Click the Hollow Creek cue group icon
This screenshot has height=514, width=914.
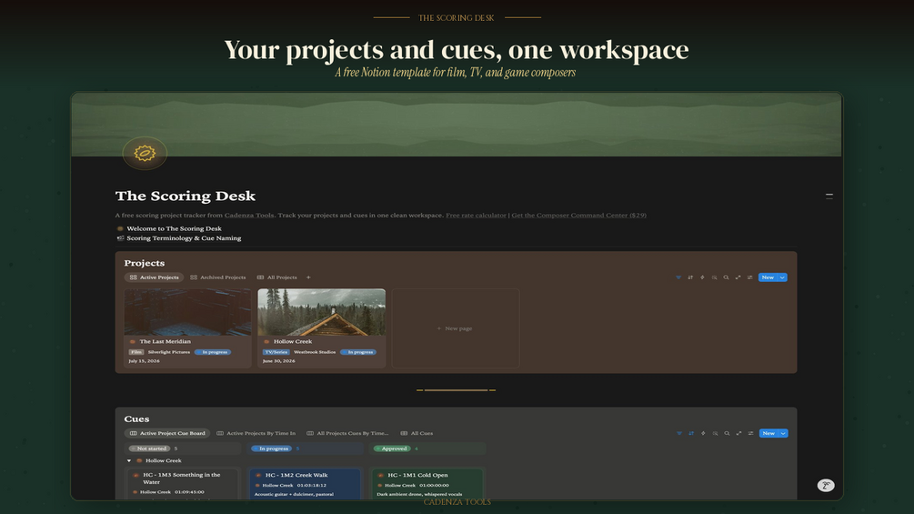pos(139,460)
